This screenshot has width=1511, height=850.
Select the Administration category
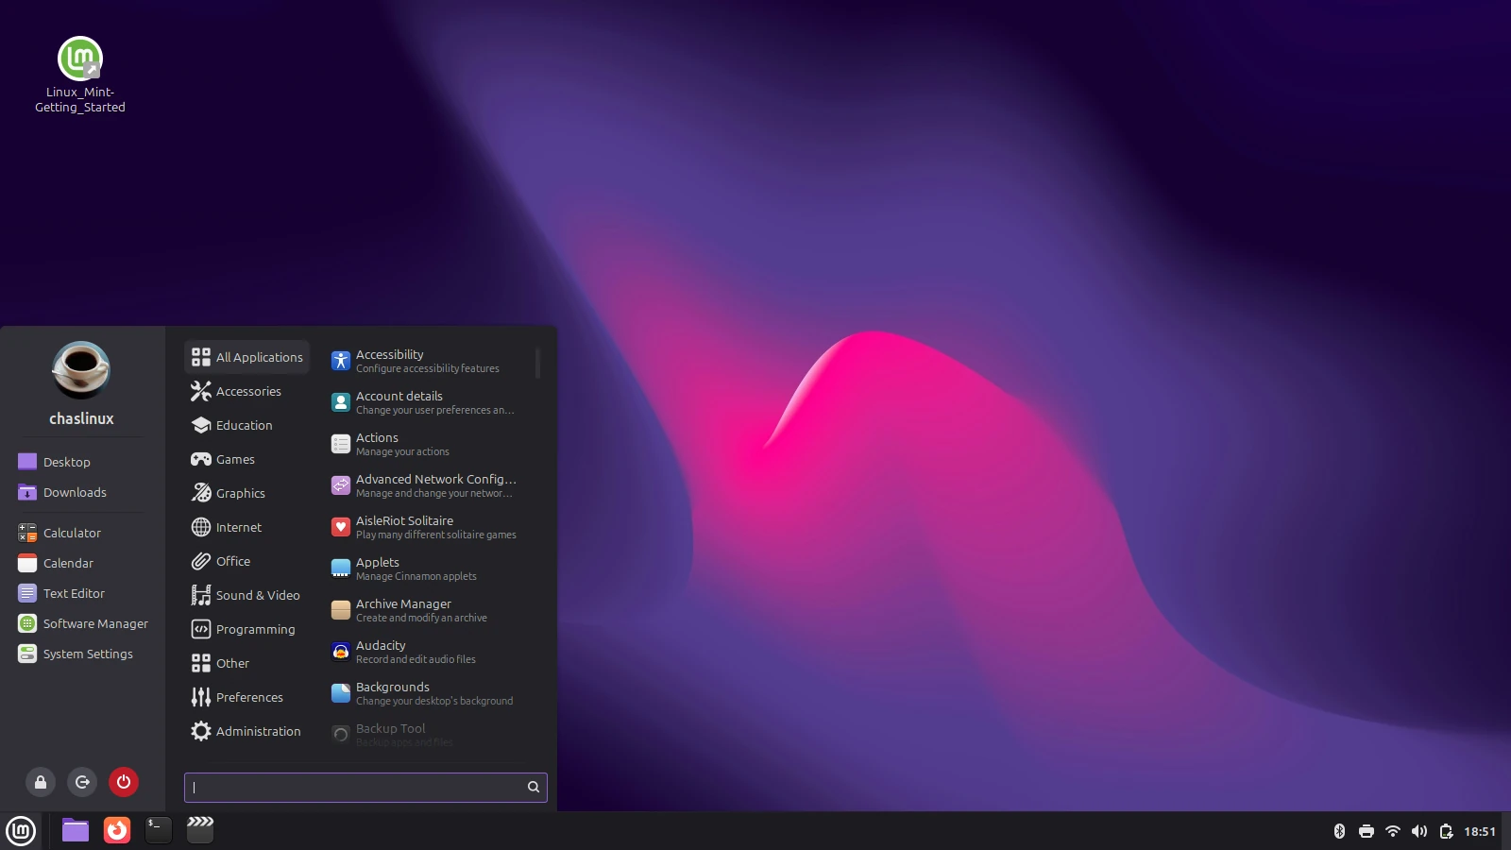point(259,730)
